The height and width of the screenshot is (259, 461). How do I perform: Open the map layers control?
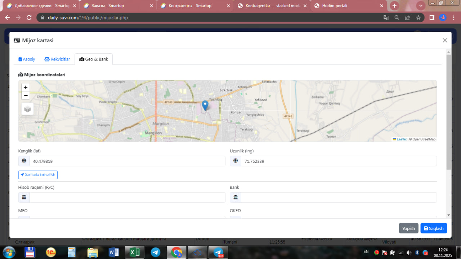click(x=27, y=108)
